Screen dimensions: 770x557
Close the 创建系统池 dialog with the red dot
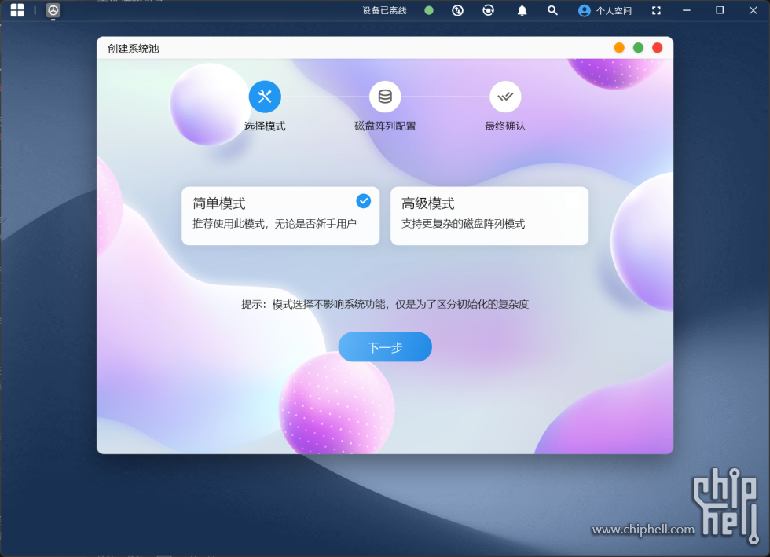pos(657,48)
